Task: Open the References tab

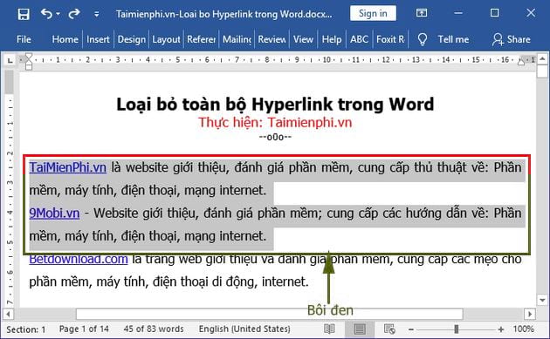Action: pos(201,39)
